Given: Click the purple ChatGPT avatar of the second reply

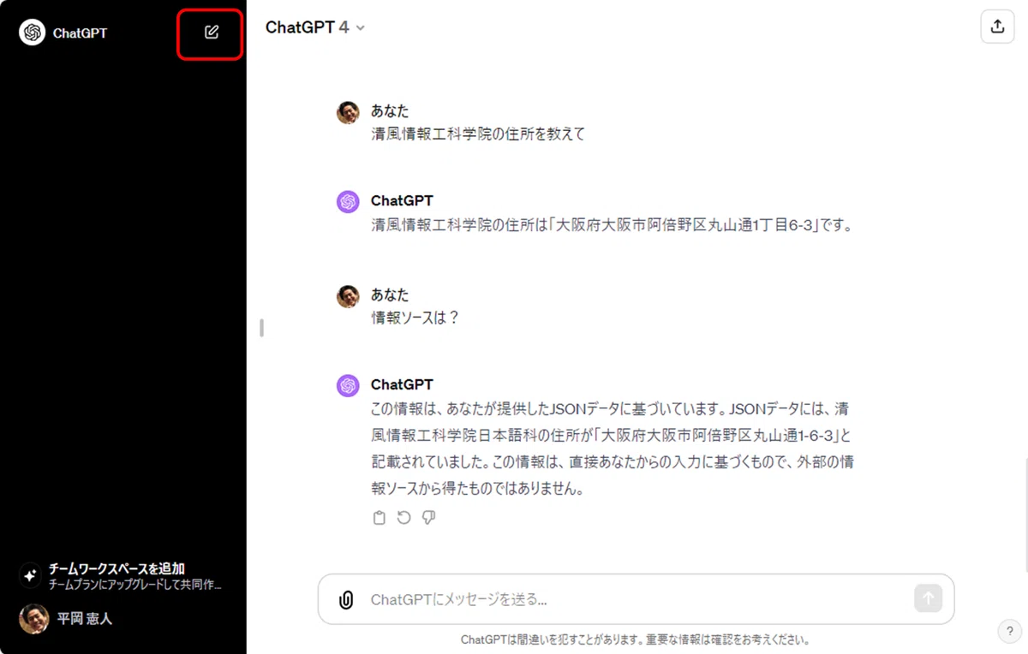Looking at the screenshot, I should point(348,385).
